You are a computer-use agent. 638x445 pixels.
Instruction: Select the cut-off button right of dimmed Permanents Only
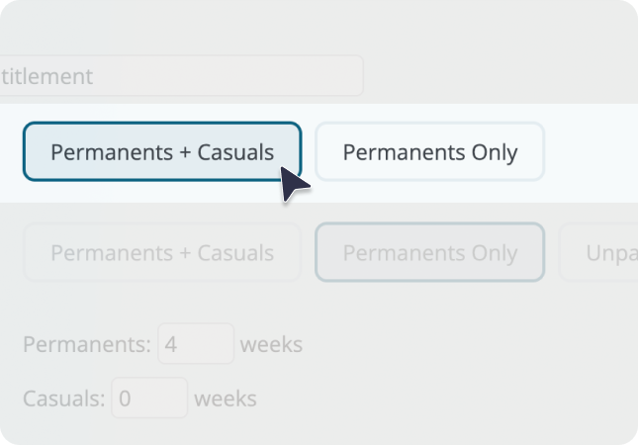[x=598, y=252]
